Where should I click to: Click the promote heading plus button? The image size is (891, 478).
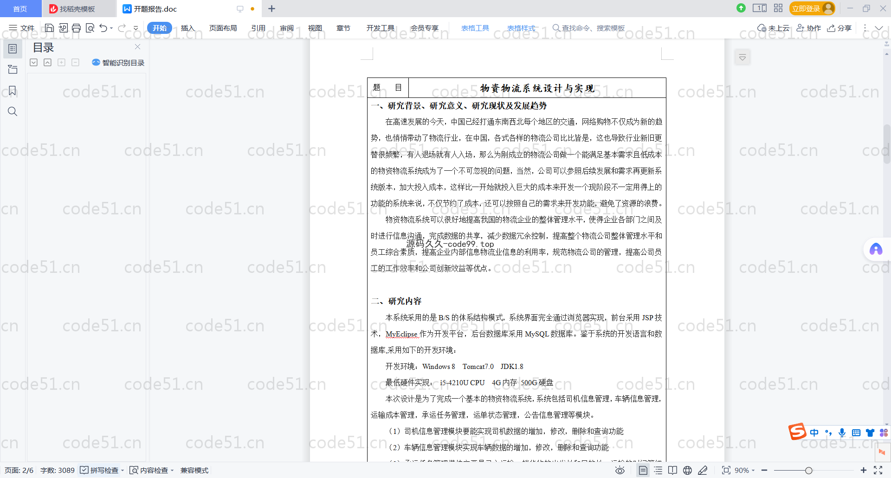click(x=61, y=62)
